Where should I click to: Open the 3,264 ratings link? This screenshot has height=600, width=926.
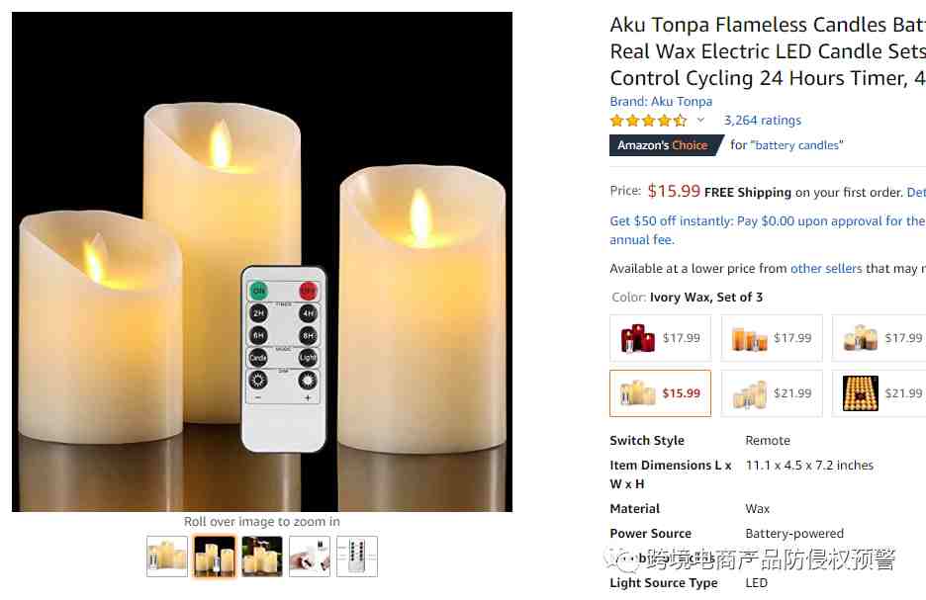(763, 121)
